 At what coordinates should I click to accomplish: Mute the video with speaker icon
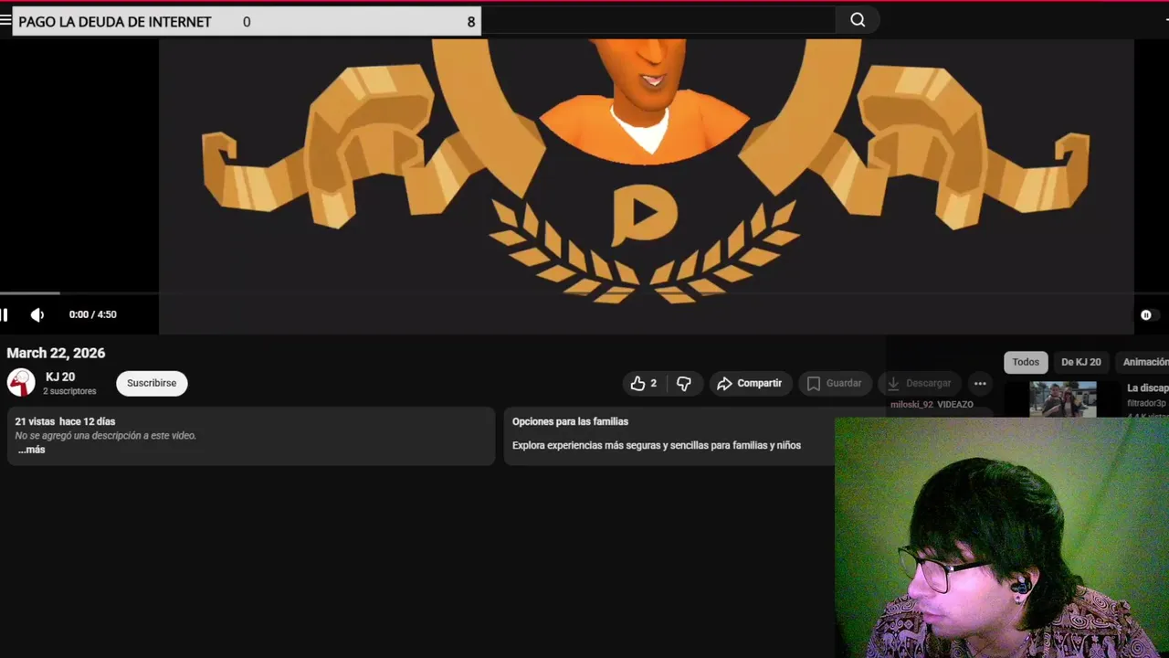pyautogui.click(x=37, y=314)
